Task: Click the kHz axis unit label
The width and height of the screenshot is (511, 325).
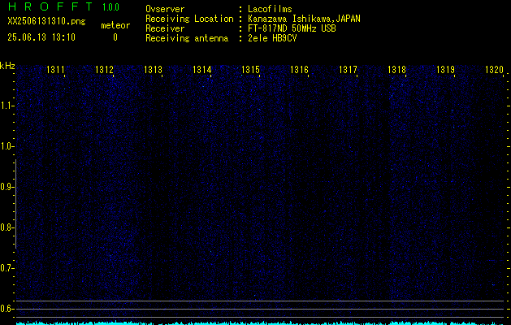Action: 7,66
